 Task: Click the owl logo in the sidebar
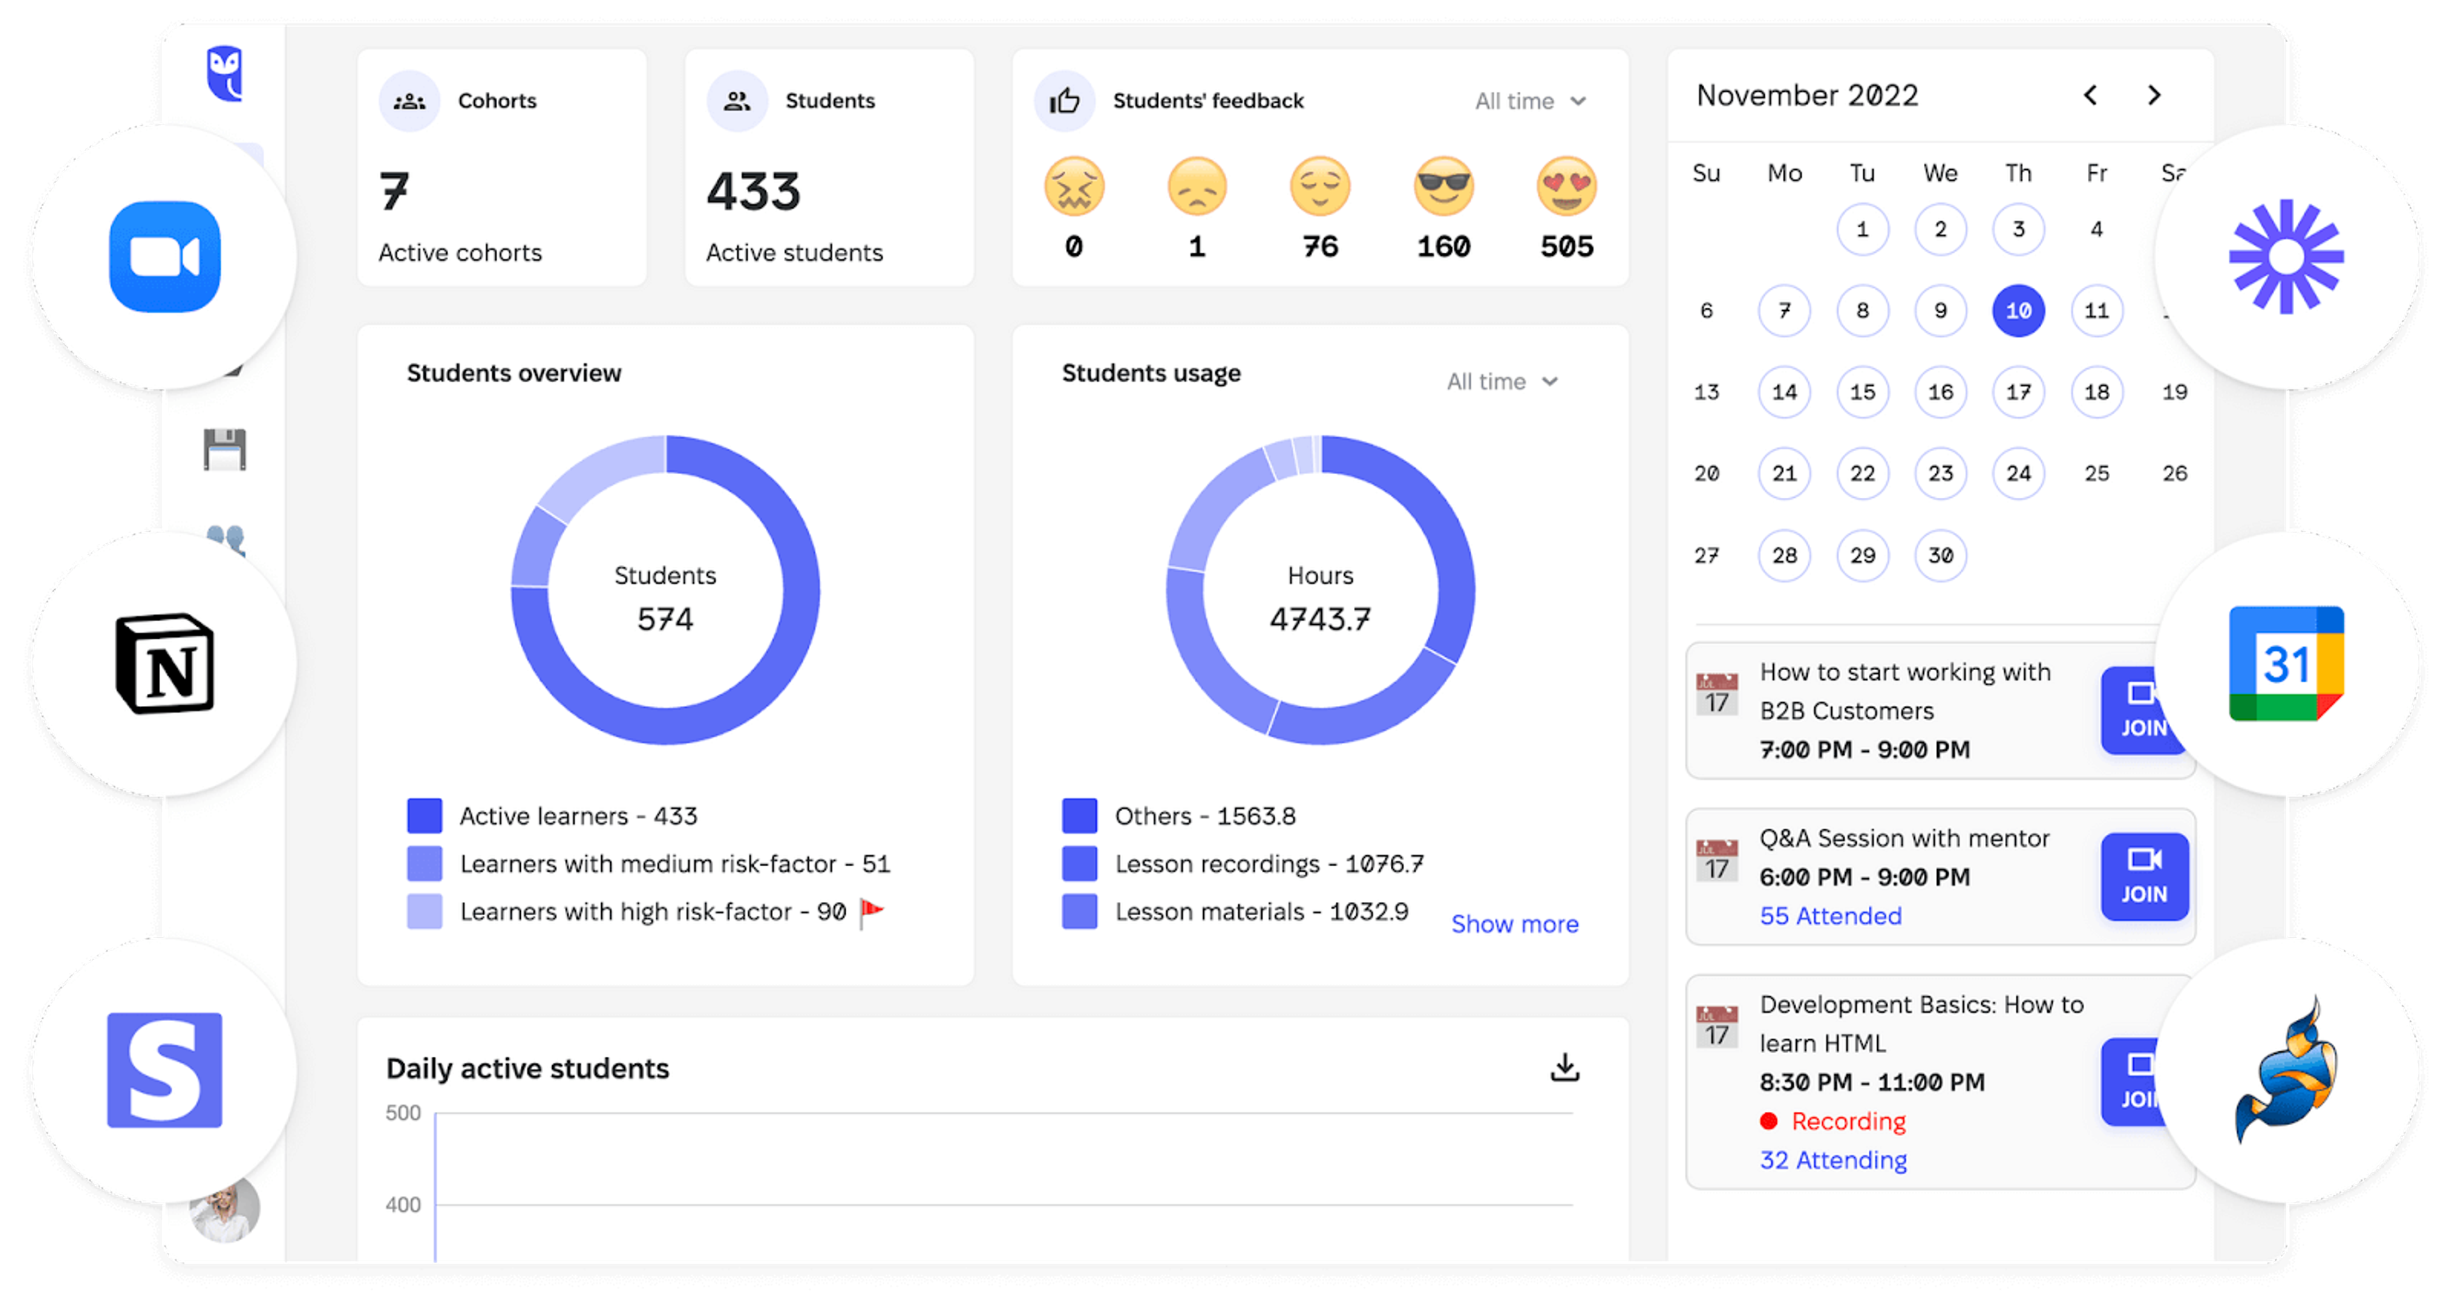pyautogui.click(x=225, y=73)
